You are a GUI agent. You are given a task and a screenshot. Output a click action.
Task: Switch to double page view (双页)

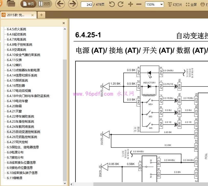click(x=44, y=4)
